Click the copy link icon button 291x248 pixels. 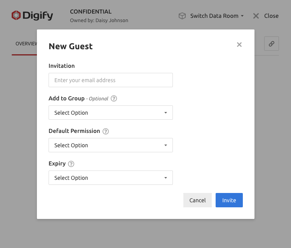click(x=272, y=44)
